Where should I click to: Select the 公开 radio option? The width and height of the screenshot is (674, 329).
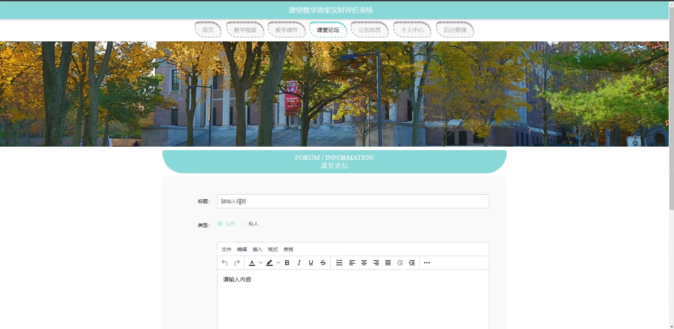coord(220,224)
